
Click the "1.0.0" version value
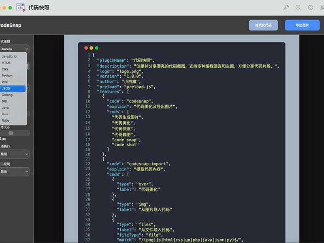(x=133, y=76)
